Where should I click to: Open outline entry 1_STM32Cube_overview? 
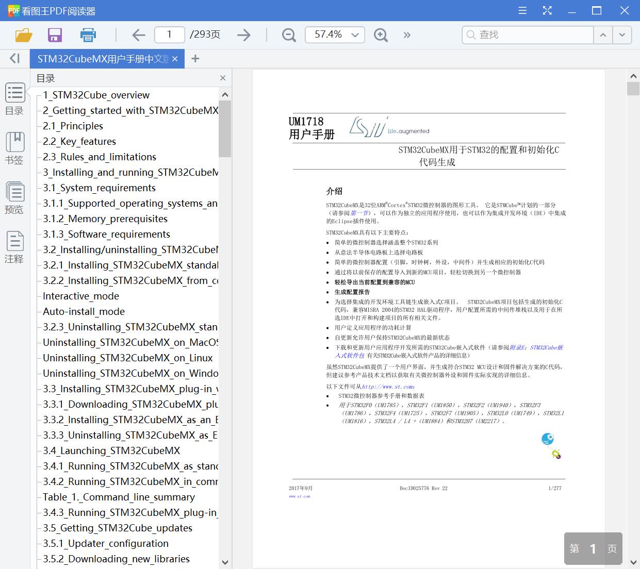click(x=96, y=95)
